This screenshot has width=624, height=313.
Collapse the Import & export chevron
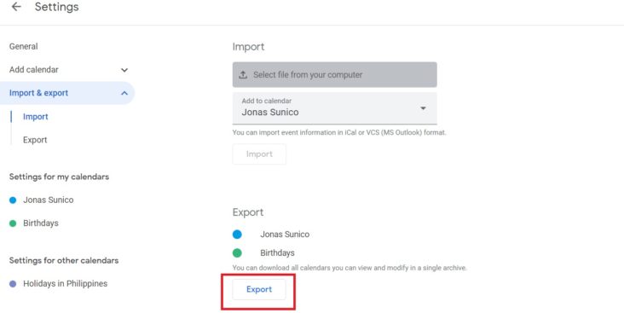124,93
